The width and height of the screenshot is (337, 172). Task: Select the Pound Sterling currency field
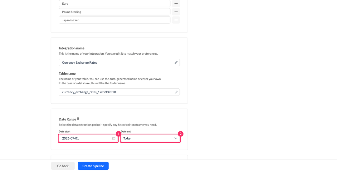[x=115, y=12]
